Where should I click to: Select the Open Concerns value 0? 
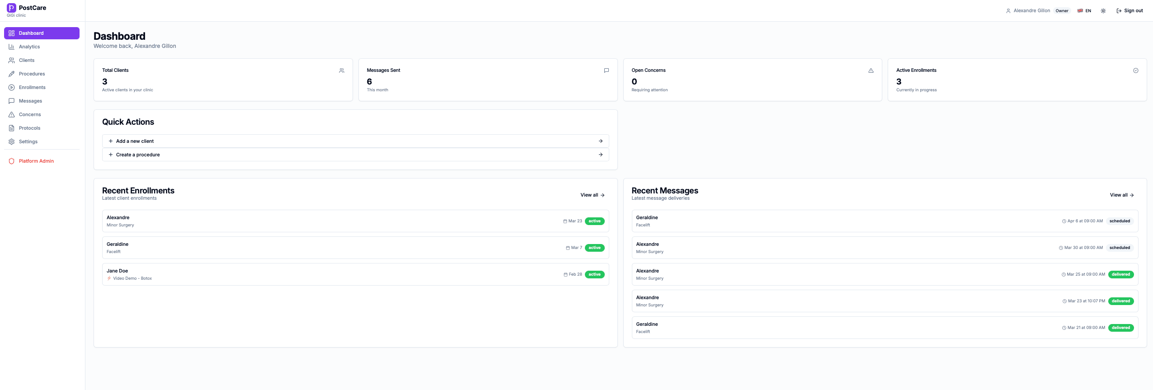click(634, 81)
